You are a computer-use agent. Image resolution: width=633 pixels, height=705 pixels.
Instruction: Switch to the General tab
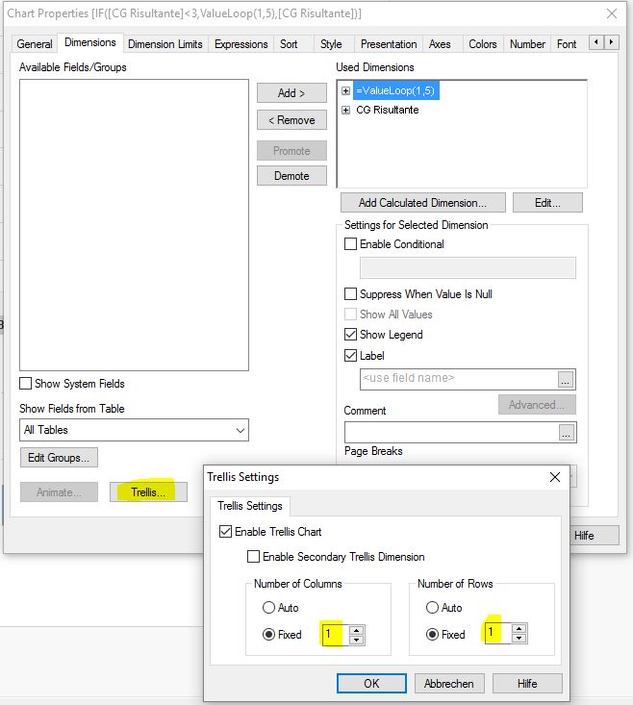(35, 44)
